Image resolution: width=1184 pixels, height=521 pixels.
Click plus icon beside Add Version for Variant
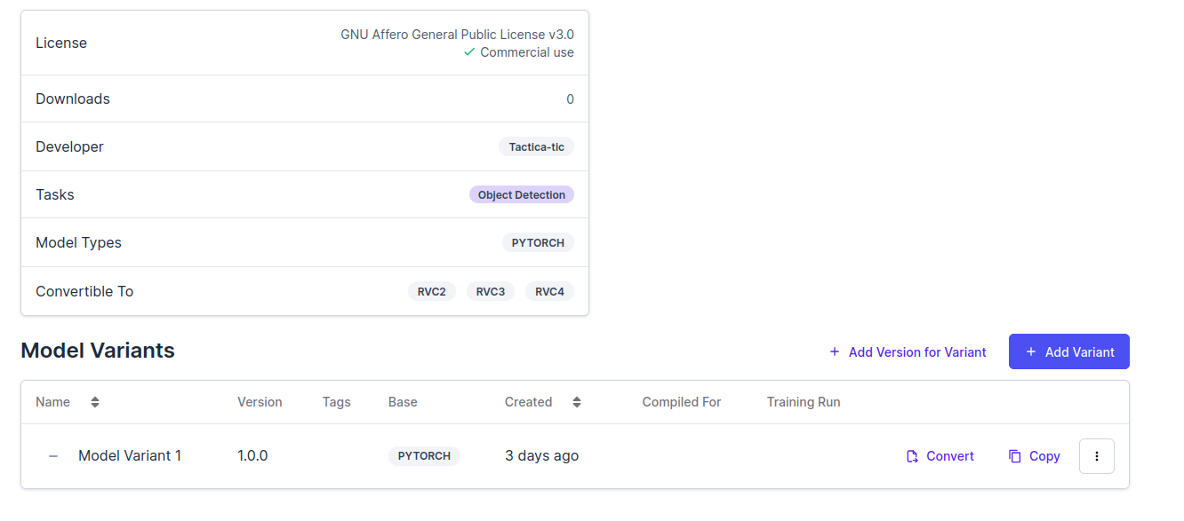[x=835, y=351]
